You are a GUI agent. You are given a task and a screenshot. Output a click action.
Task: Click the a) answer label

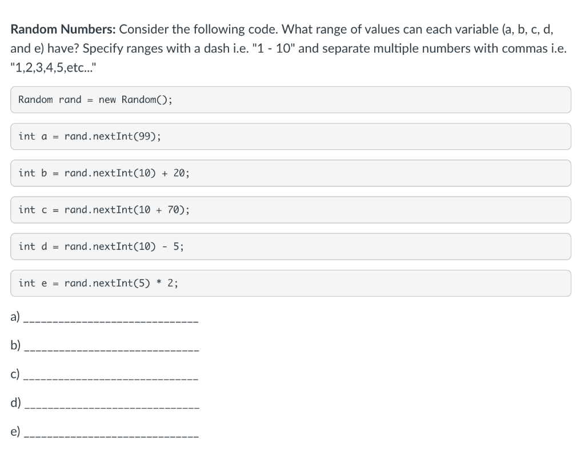[x=15, y=317]
